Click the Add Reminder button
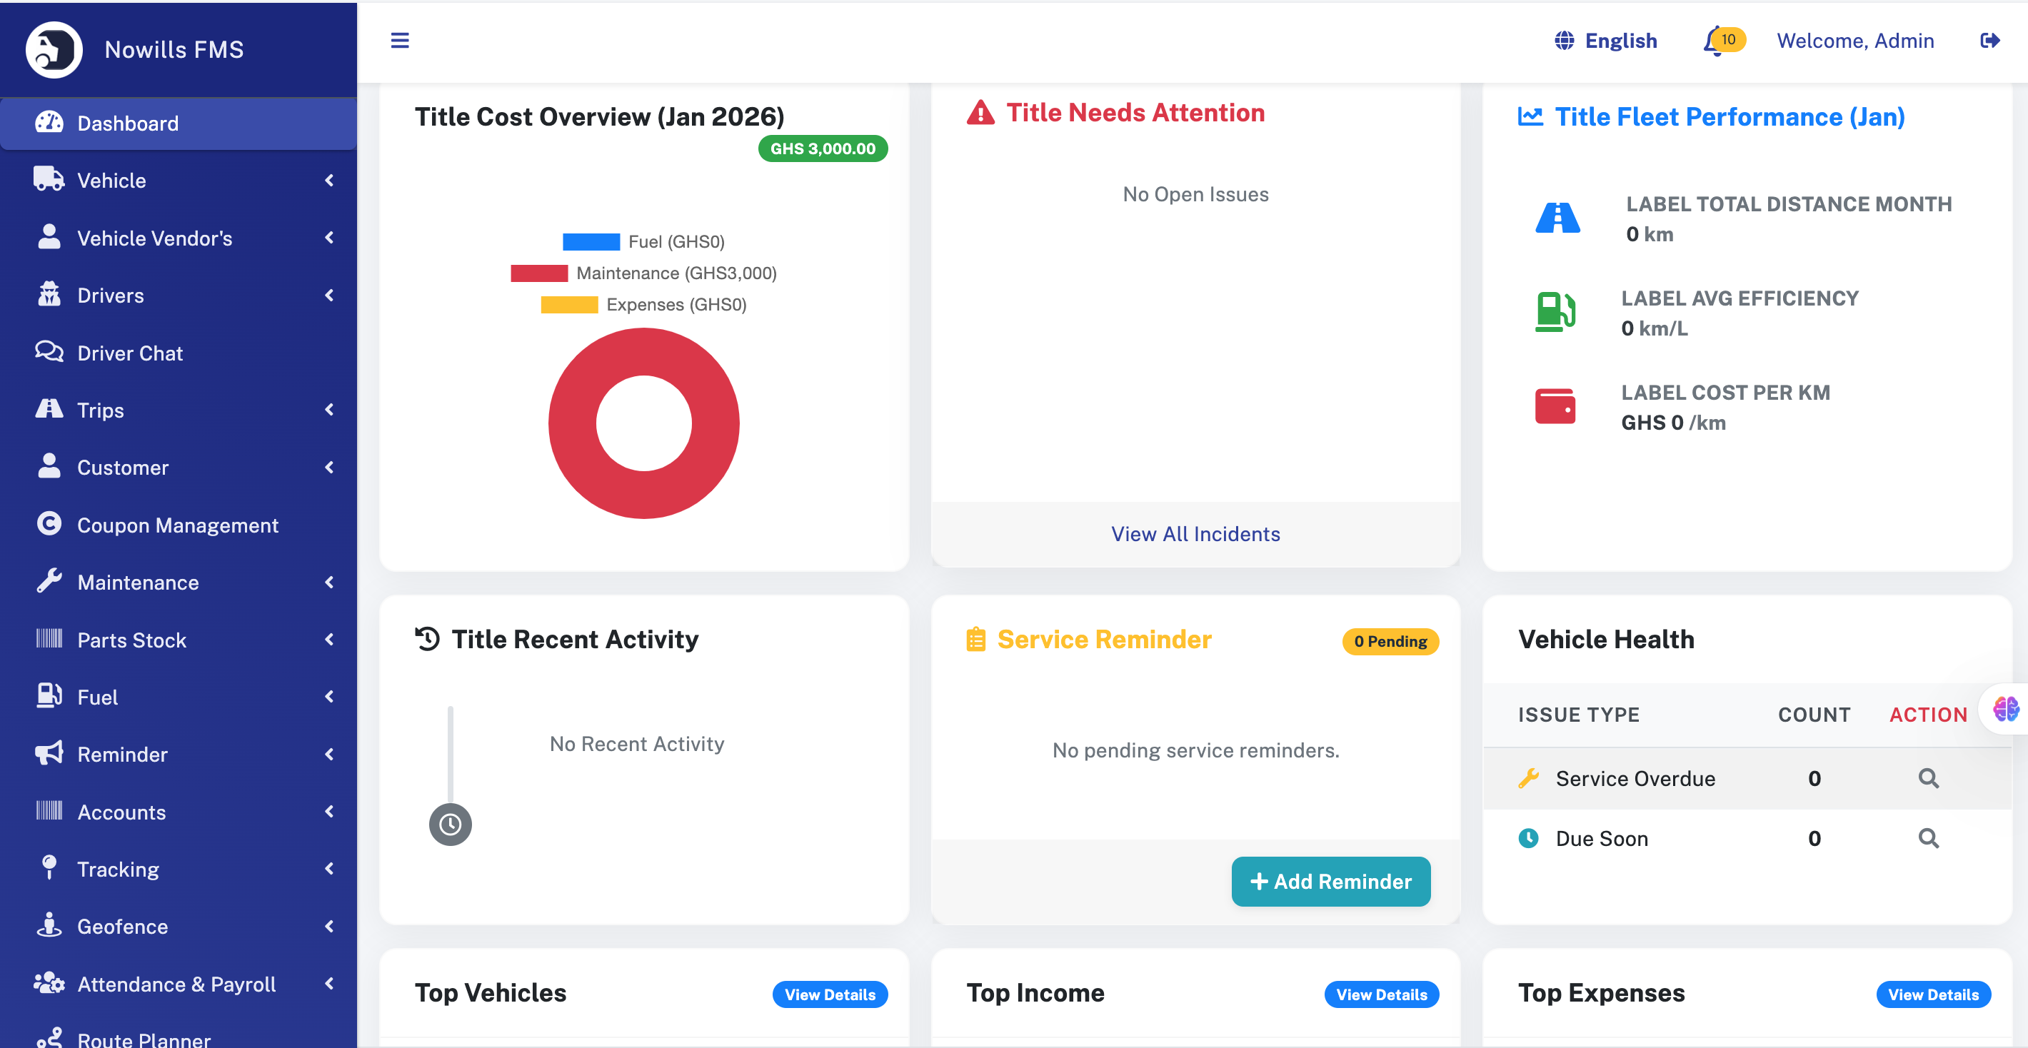Viewport: 2028px width, 1048px height. pos(1330,881)
